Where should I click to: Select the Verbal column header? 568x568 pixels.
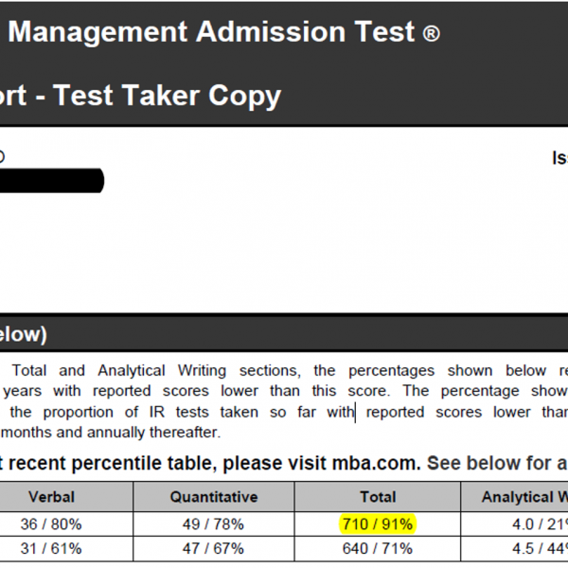click(51, 496)
